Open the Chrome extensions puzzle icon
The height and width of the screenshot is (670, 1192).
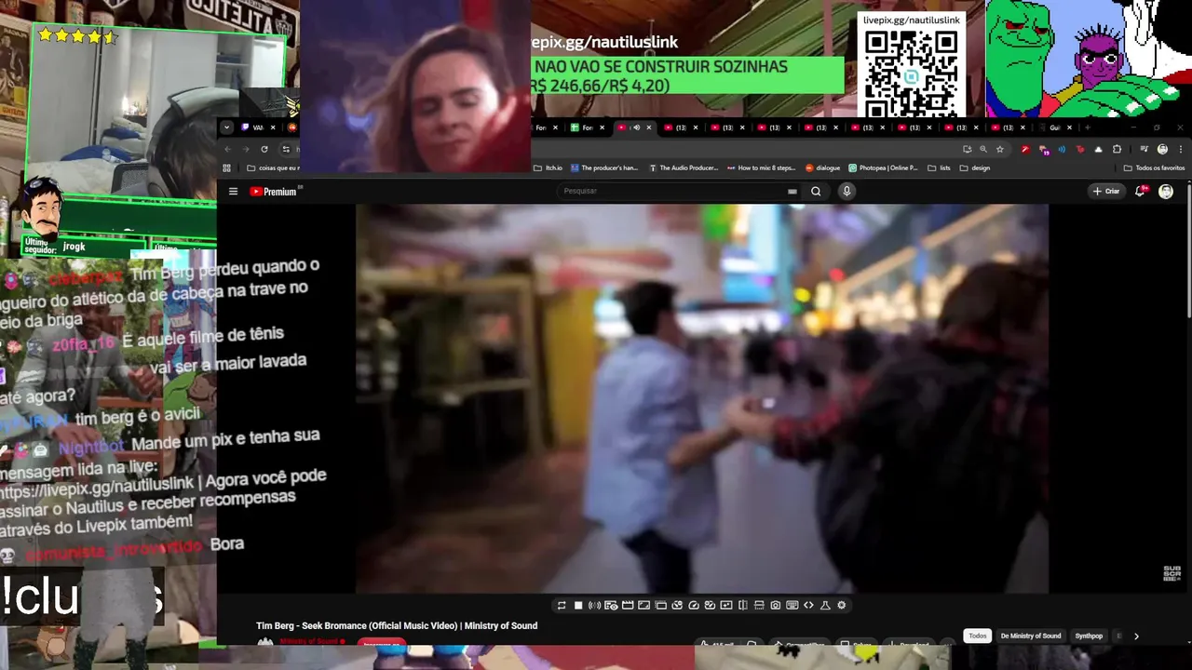click(1117, 149)
